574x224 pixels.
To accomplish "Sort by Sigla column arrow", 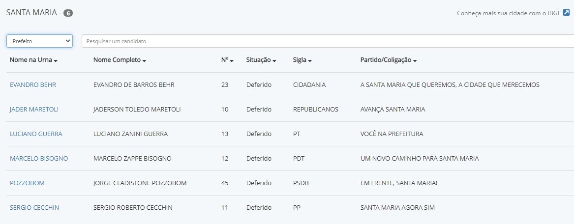I will [x=310, y=61].
